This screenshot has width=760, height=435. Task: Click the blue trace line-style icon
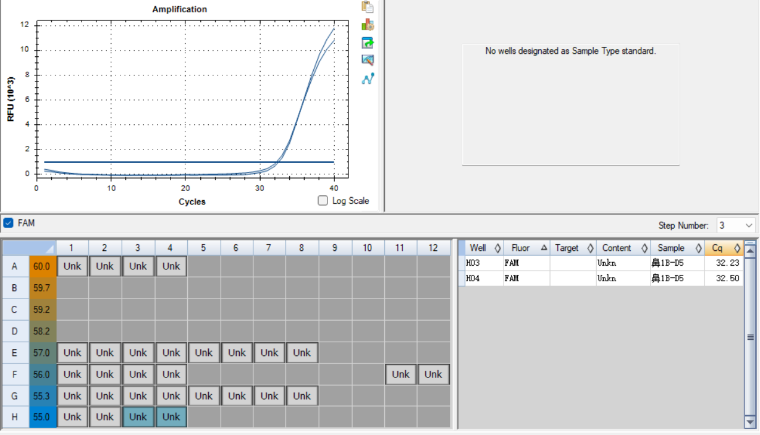[368, 78]
